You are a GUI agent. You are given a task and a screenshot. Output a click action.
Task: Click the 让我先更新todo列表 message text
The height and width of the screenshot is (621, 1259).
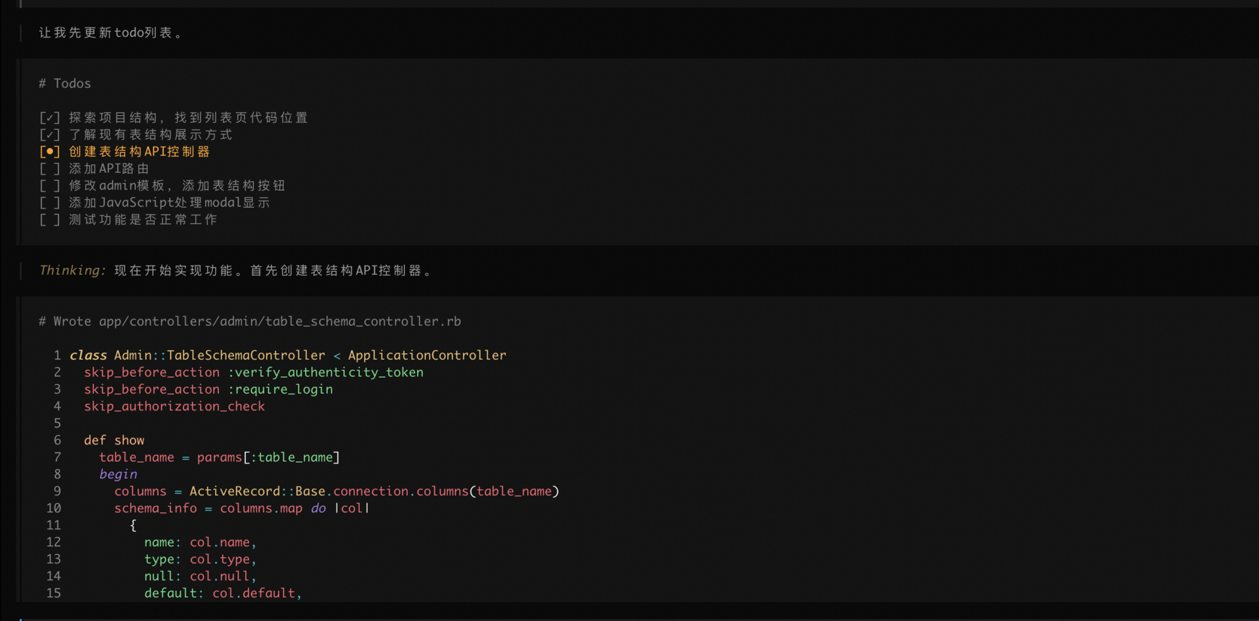110,33
